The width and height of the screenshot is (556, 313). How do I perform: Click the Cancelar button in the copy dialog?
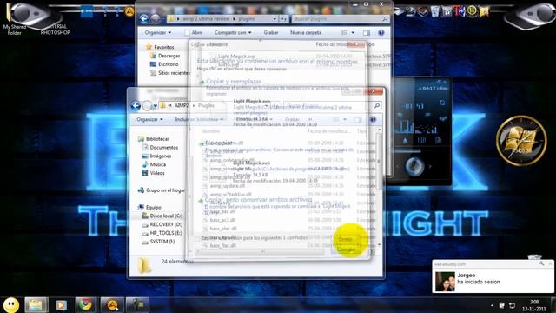click(x=346, y=250)
